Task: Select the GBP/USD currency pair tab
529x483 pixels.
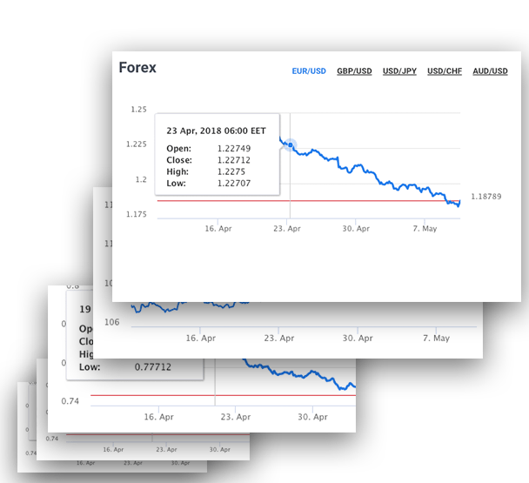Action: click(x=354, y=71)
